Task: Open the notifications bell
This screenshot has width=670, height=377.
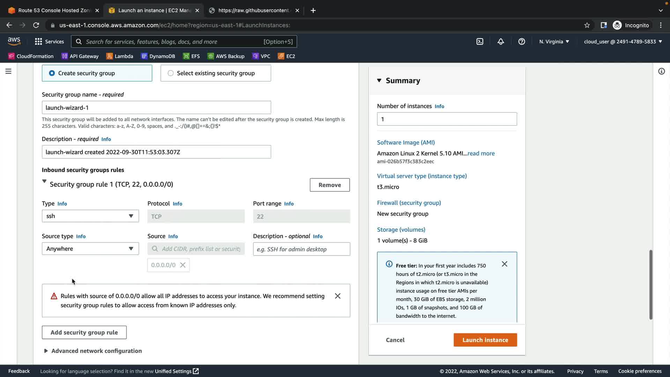Action: 501,42
